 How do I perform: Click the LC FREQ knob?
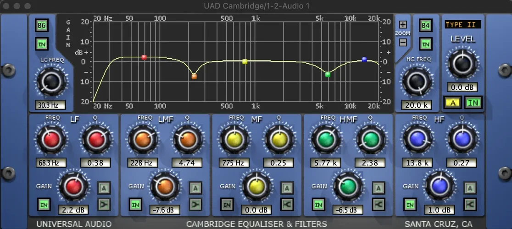click(x=51, y=82)
